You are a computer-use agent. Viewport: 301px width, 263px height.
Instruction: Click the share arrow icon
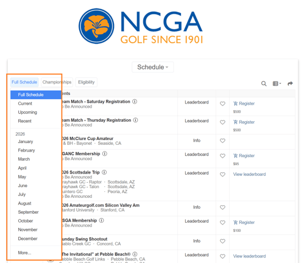pos(290,83)
